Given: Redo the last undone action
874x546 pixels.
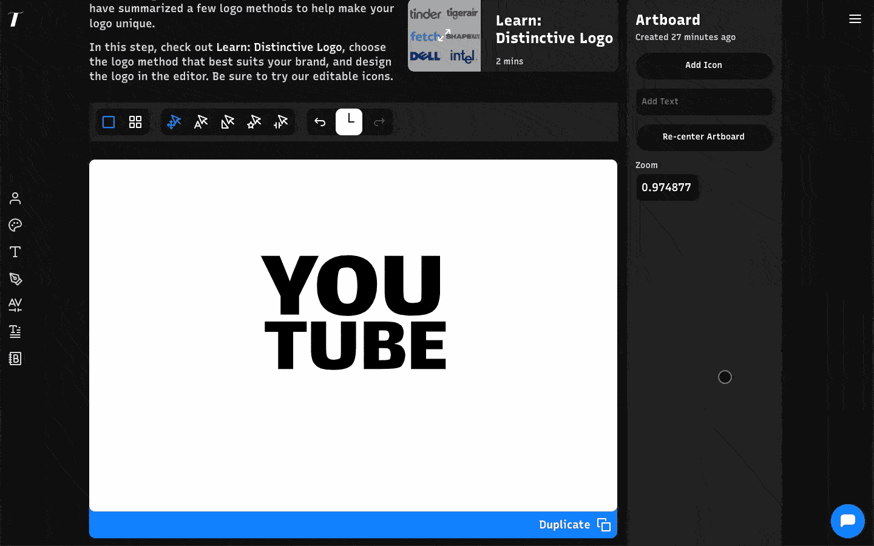Looking at the screenshot, I should (379, 122).
